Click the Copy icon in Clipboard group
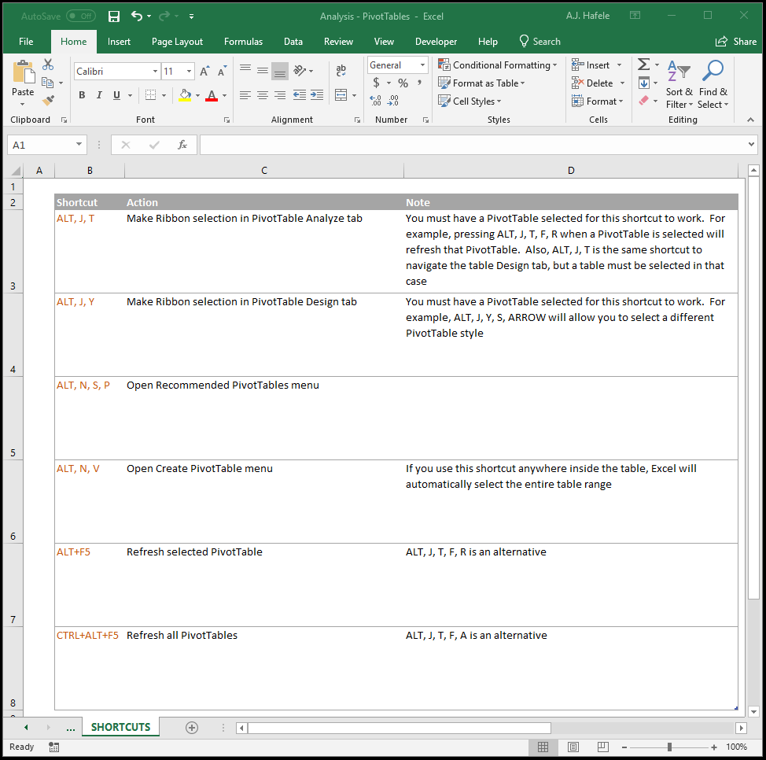Viewport: 766px width, 760px height. (47, 83)
